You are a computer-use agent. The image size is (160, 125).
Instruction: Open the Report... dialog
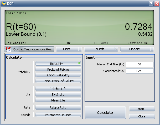click(x=142, y=109)
